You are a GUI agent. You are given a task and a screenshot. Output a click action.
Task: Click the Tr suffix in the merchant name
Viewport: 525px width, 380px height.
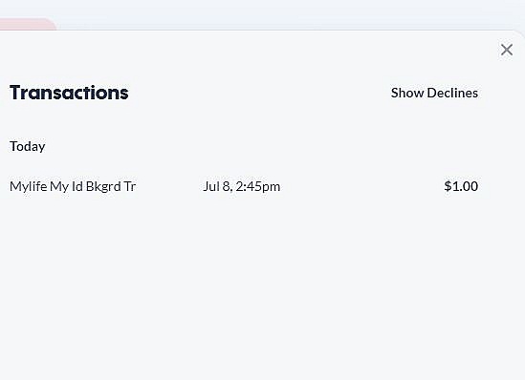click(130, 186)
